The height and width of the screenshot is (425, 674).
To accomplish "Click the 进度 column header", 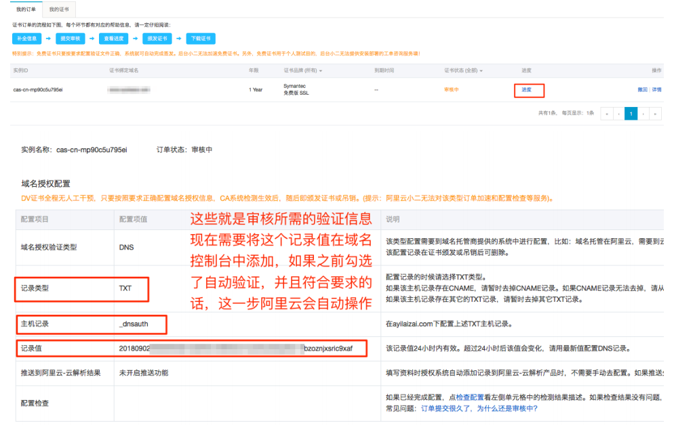I will coord(527,70).
